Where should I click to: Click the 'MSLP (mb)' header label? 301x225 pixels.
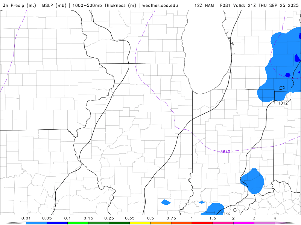(54, 5)
